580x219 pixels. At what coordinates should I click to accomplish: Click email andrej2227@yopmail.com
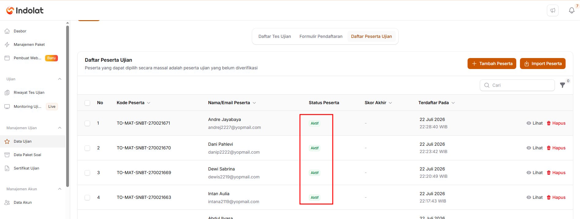click(x=234, y=127)
